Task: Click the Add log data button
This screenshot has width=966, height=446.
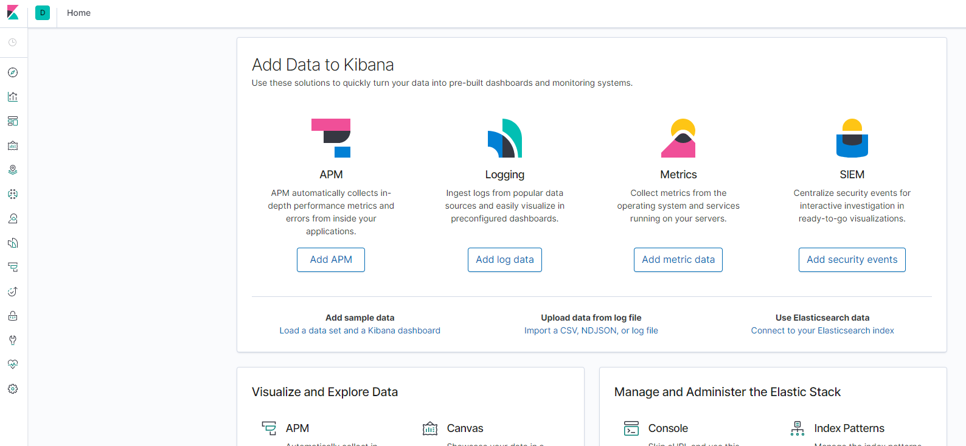Action: click(505, 260)
